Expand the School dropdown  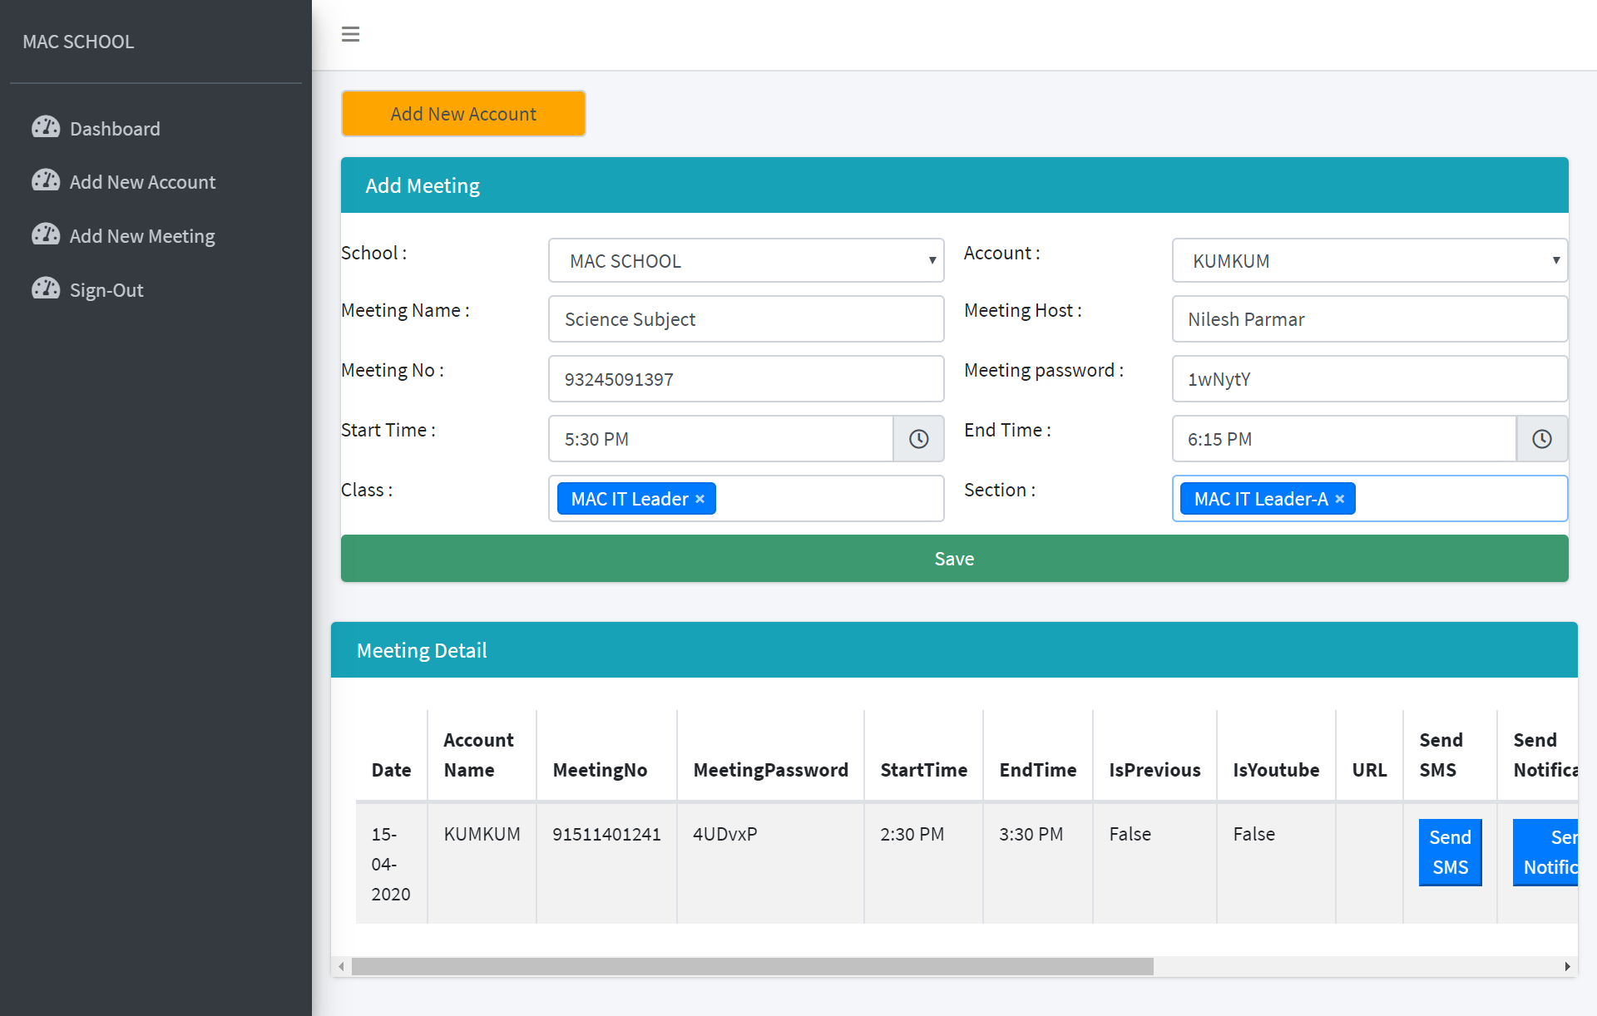(745, 261)
